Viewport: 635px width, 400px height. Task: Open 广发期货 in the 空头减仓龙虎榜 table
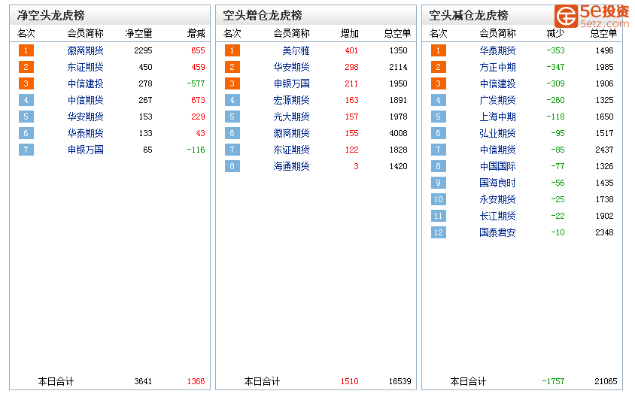(498, 100)
